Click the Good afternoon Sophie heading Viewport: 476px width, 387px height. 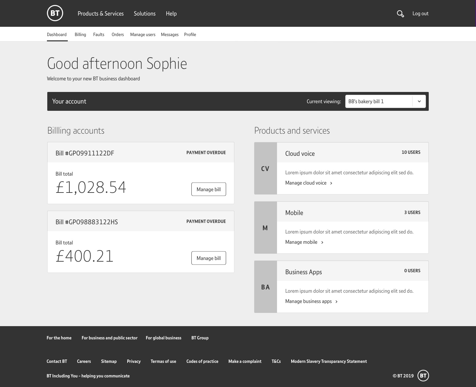pos(117,63)
